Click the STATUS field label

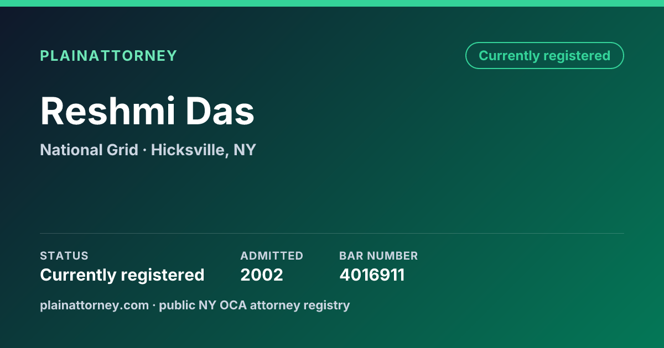[x=64, y=256]
